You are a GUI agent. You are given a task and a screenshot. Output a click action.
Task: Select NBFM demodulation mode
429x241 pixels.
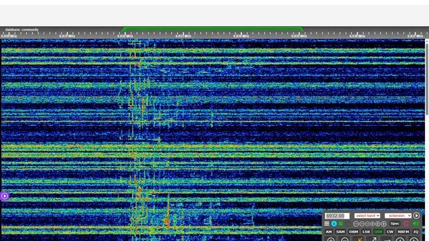(x=404, y=232)
